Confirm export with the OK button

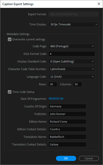point(66,158)
